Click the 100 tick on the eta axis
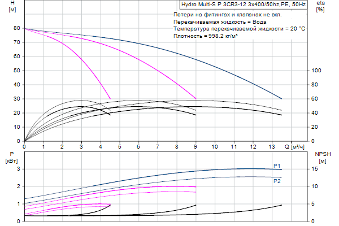This screenshot has width=339, height=226. click(x=316, y=71)
